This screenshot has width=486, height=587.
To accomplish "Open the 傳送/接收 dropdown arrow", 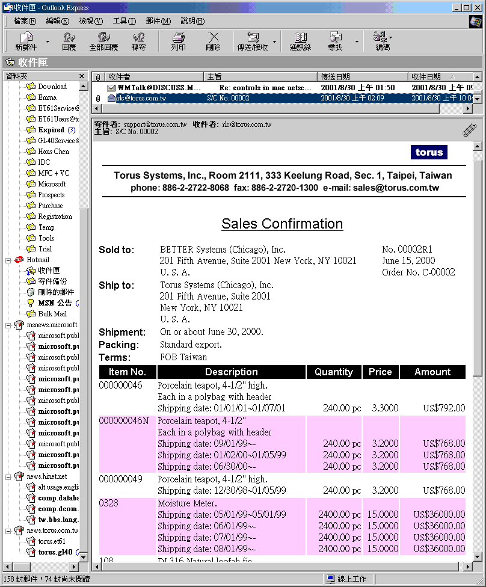I will tap(274, 41).
